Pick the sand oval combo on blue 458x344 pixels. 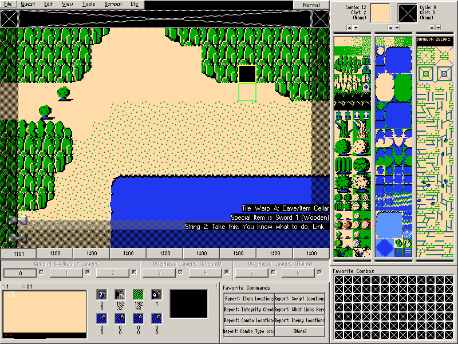pyautogui.click(x=385, y=87)
